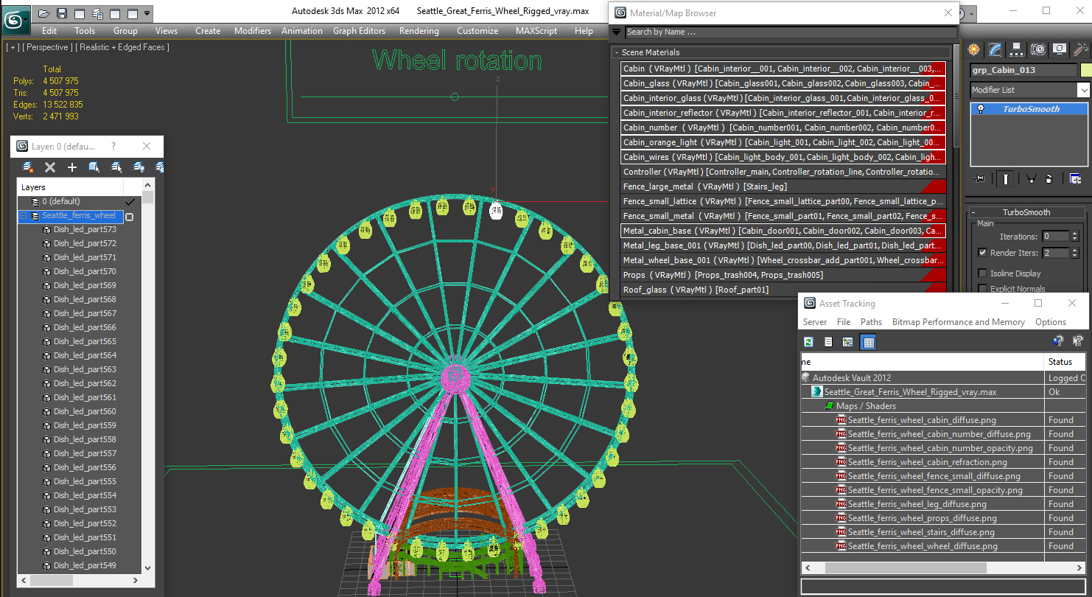
Task: Open the quick access toolbar customize dropdown arrow
Action: 147,13
